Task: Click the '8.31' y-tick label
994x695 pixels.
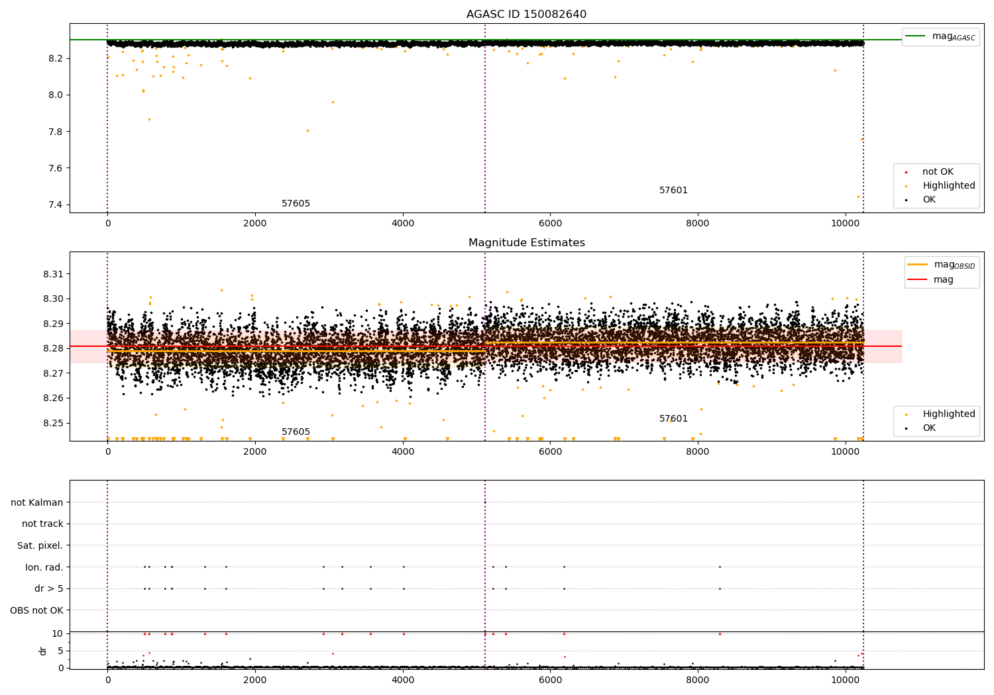Action: click(x=53, y=275)
